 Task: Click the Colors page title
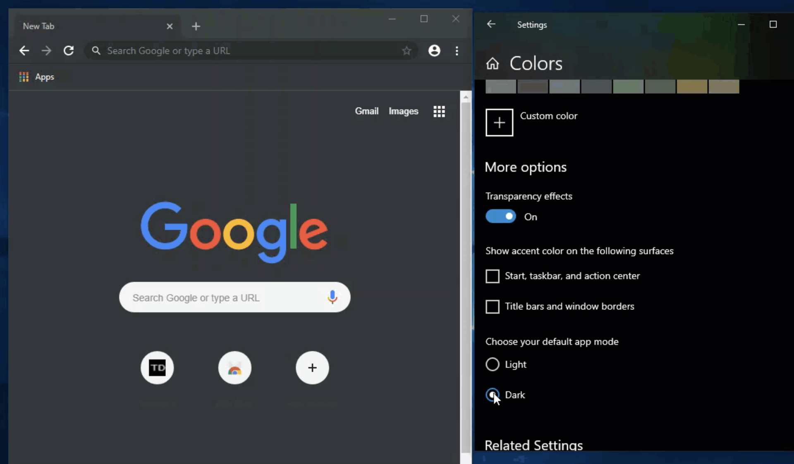pos(536,64)
